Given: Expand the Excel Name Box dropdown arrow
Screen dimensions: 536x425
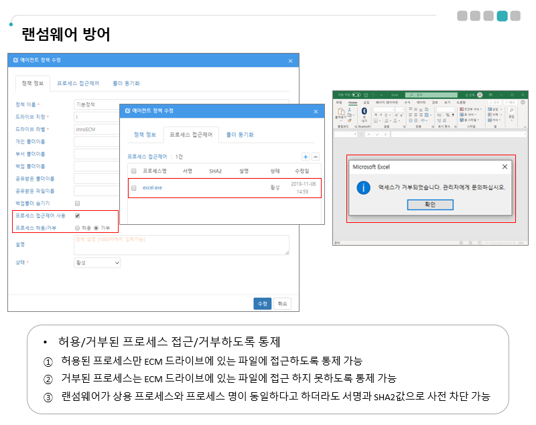Looking at the screenshot, I should (x=356, y=134).
